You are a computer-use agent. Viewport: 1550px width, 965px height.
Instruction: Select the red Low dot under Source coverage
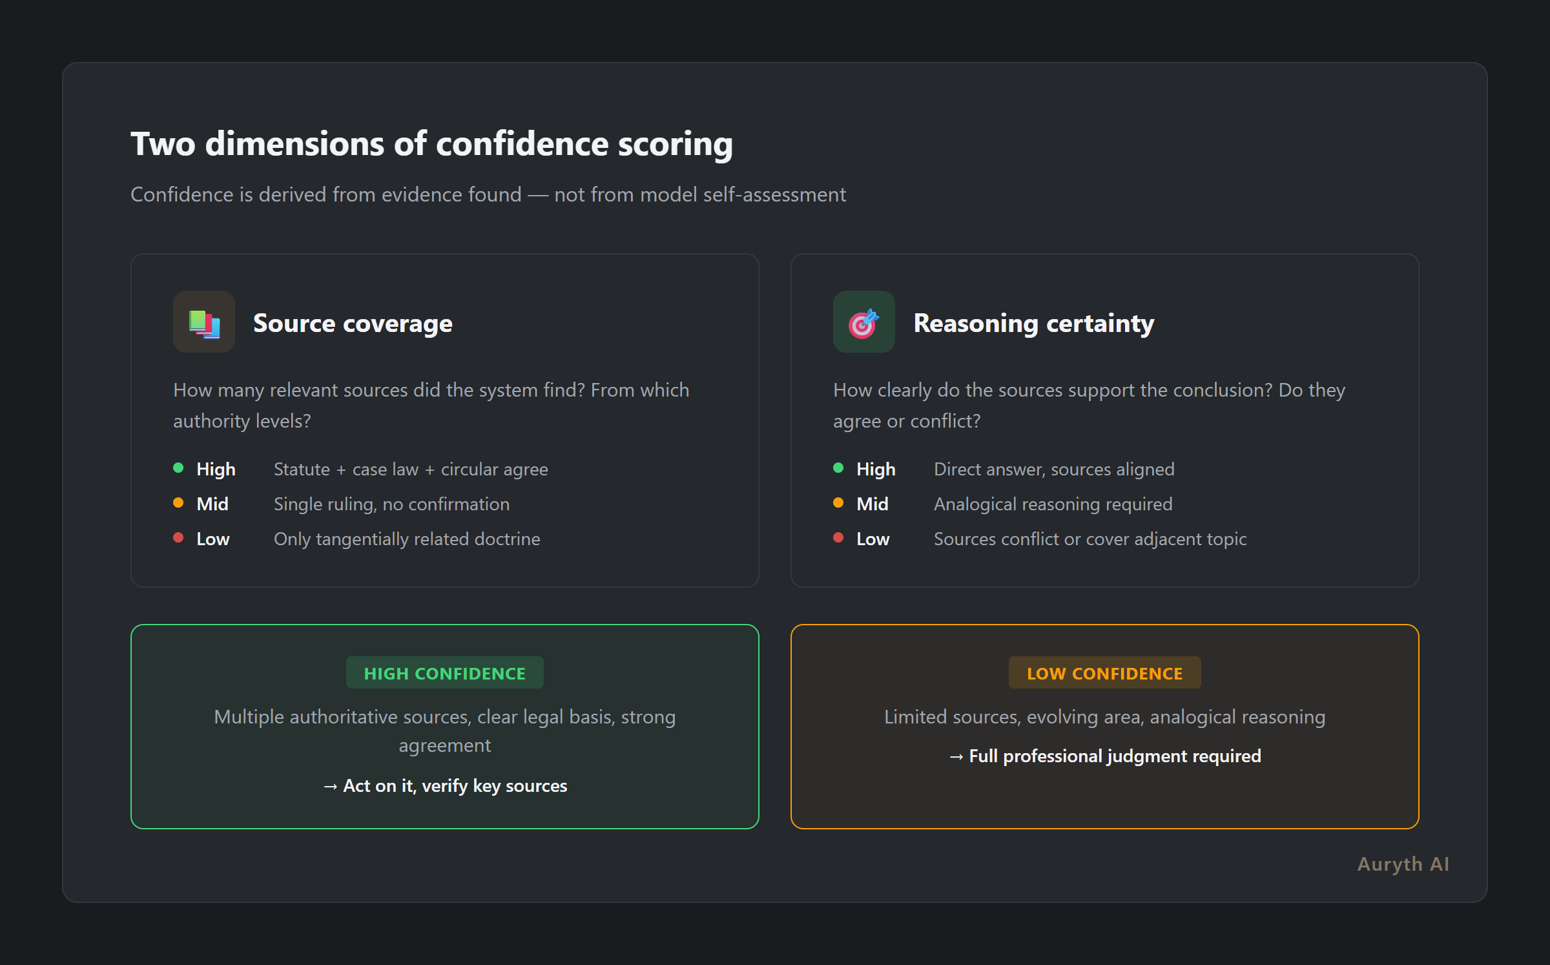click(179, 537)
